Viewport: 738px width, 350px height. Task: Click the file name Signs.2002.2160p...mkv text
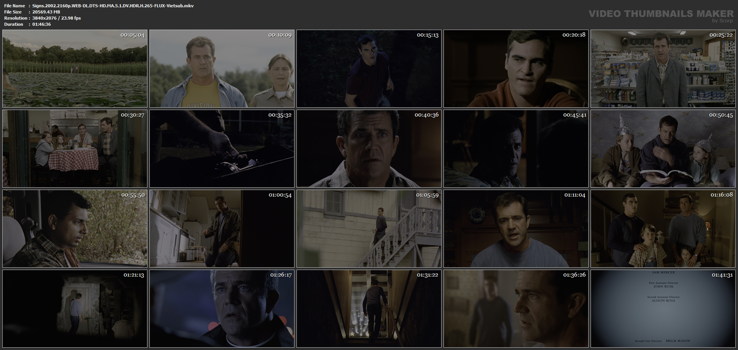click(113, 6)
